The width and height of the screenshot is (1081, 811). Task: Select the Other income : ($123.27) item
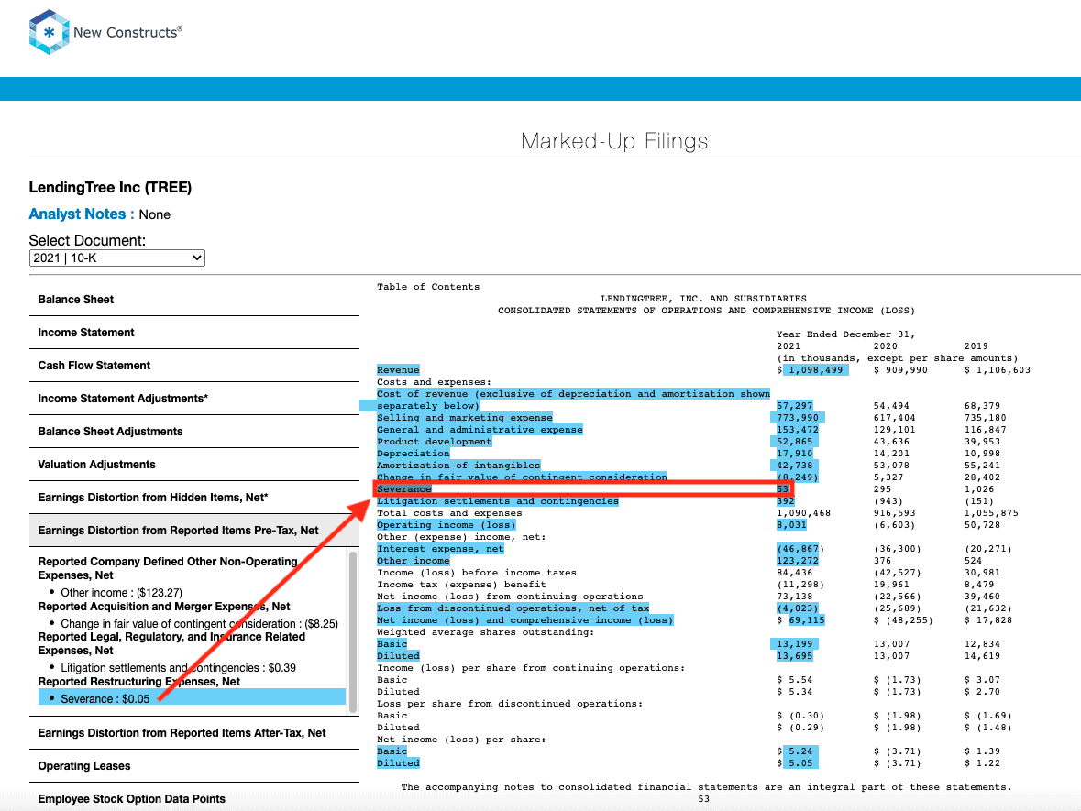pyautogui.click(x=121, y=593)
